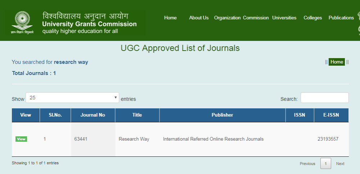This screenshot has width=360, height=174.
Task: Sort table by E-ISSN column
Action: 331,115
